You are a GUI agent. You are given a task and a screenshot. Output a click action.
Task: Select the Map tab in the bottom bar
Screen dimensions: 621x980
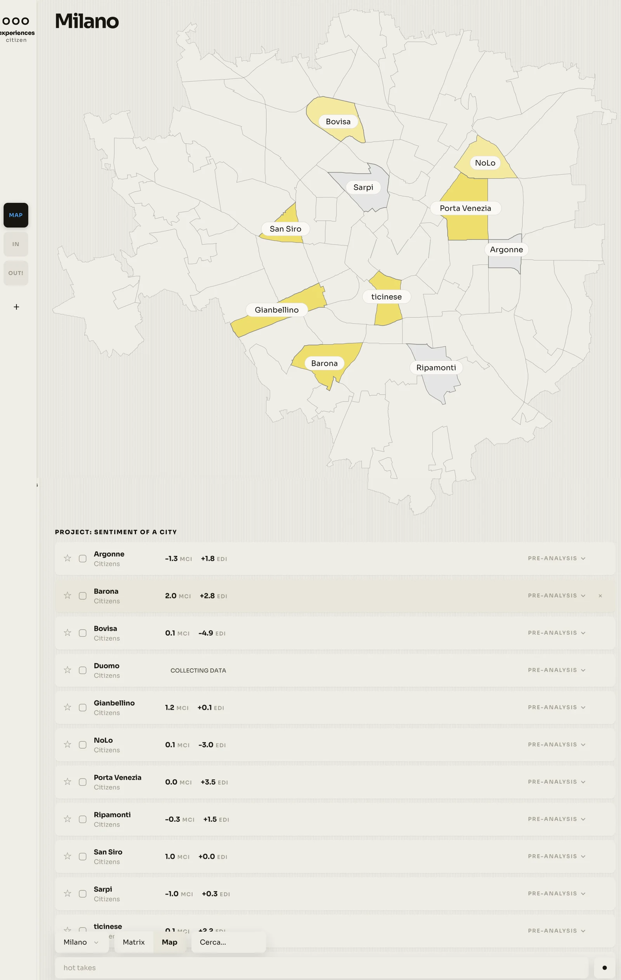click(x=169, y=942)
